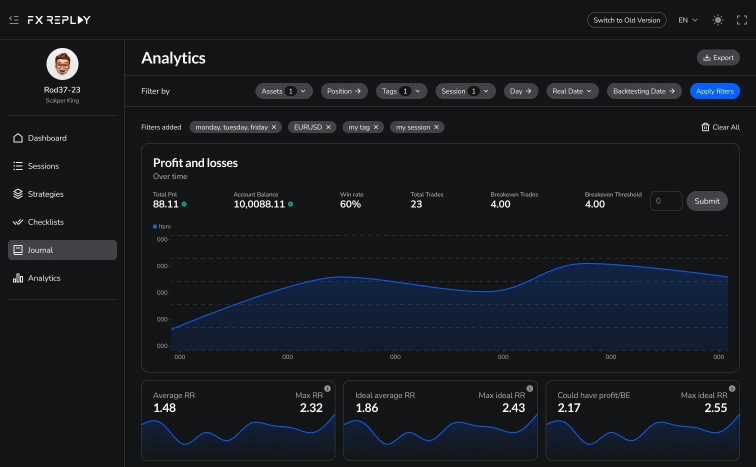Image resolution: width=756 pixels, height=467 pixels.
Task: Expand the Assets filter dropdown
Action: pos(284,91)
